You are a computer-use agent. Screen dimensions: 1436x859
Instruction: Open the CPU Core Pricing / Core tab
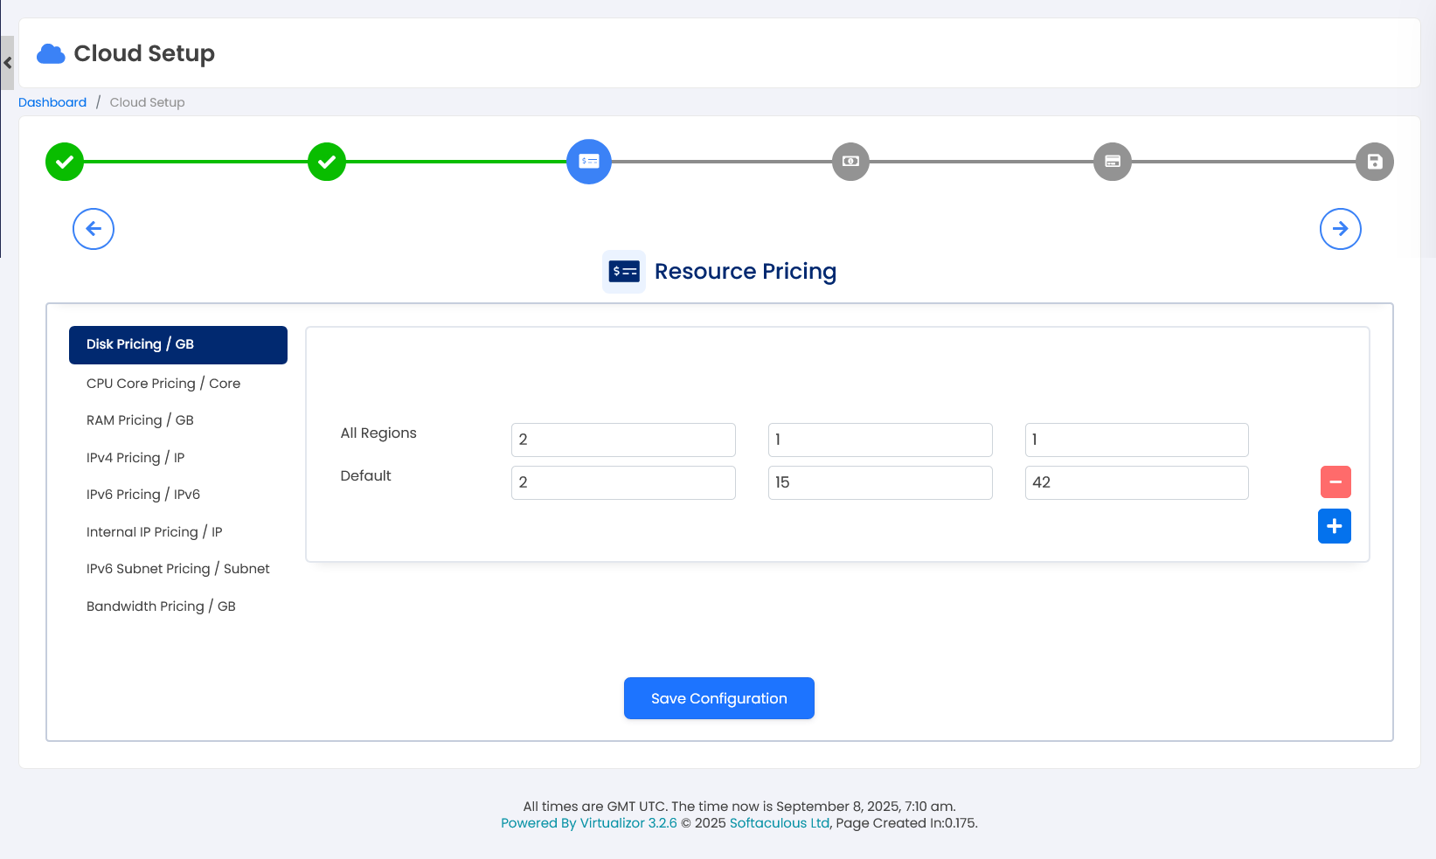[163, 384]
